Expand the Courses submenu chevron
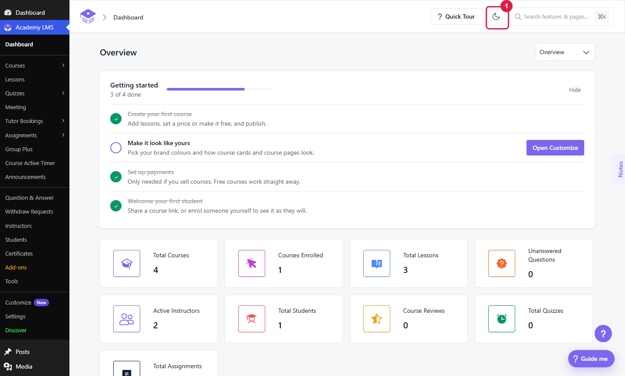Screen dimensions: 625x376 [x=63, y=65]
